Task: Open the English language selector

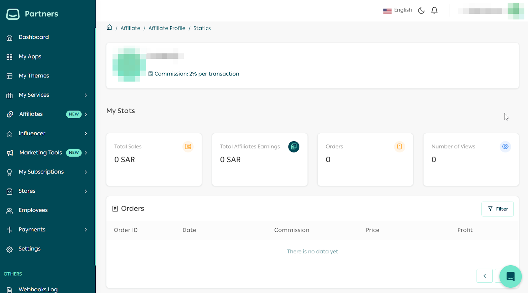Action: pyautogui.click(x=398, y=10)
